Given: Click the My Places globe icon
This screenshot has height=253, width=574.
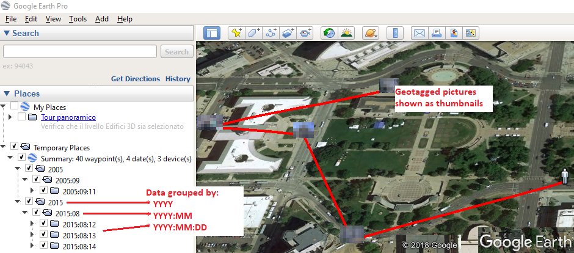Looking at the screenshot, I should point(25,107).
